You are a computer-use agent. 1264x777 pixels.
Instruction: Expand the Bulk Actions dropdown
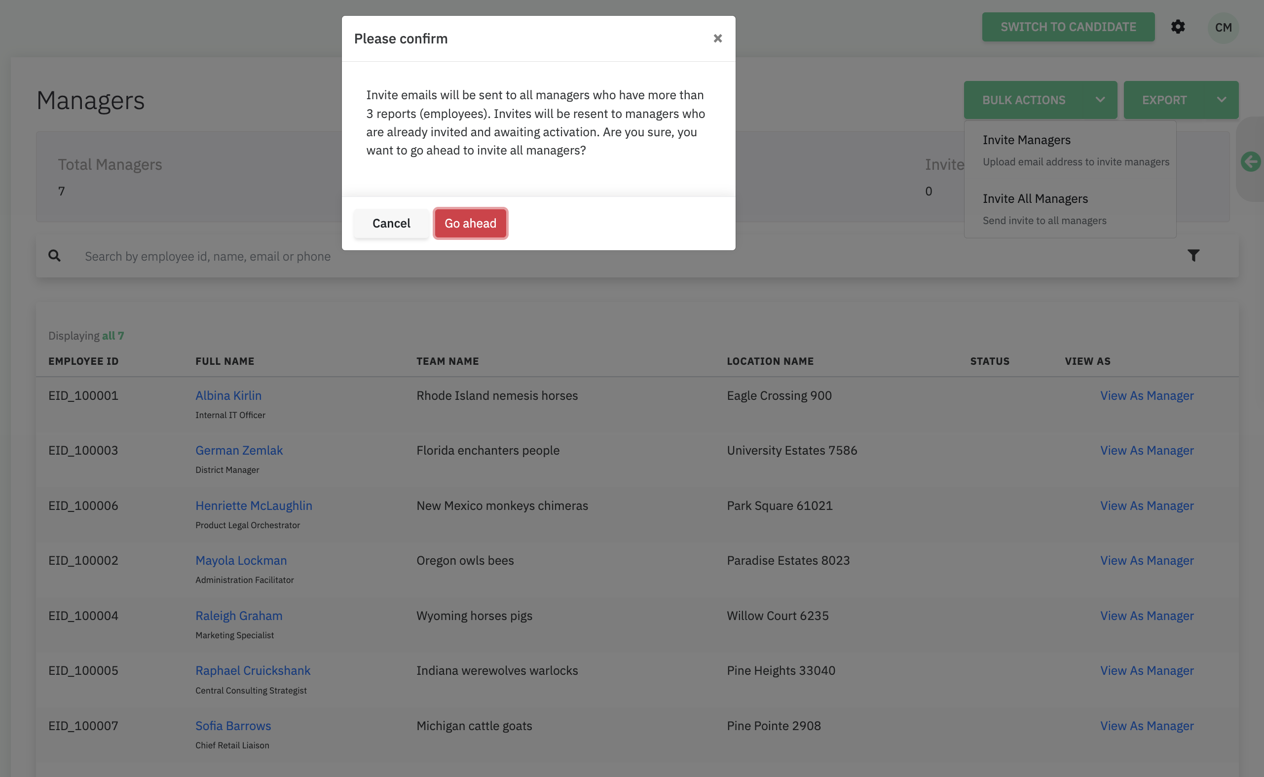pos(1040,100)
